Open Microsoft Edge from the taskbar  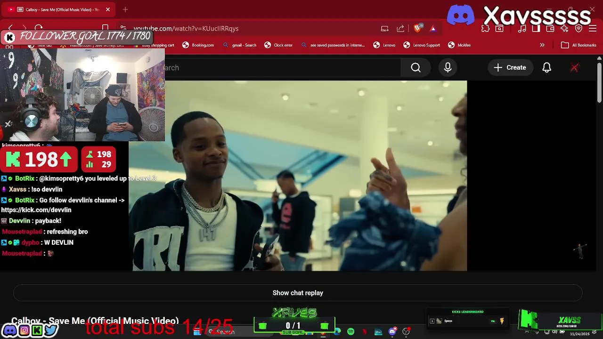click(x=337, y=332)
